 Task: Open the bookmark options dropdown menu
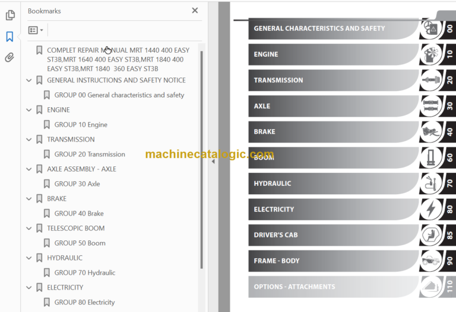tap(36, 30)
